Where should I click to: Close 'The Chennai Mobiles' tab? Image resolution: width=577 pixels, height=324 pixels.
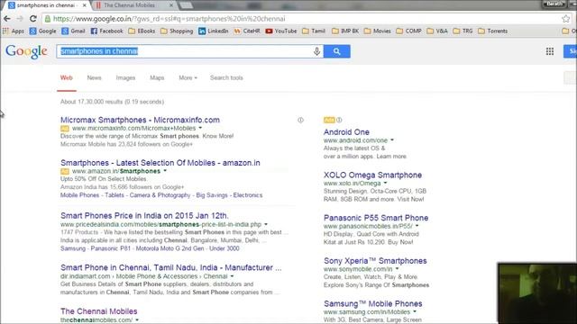(171, 5)
